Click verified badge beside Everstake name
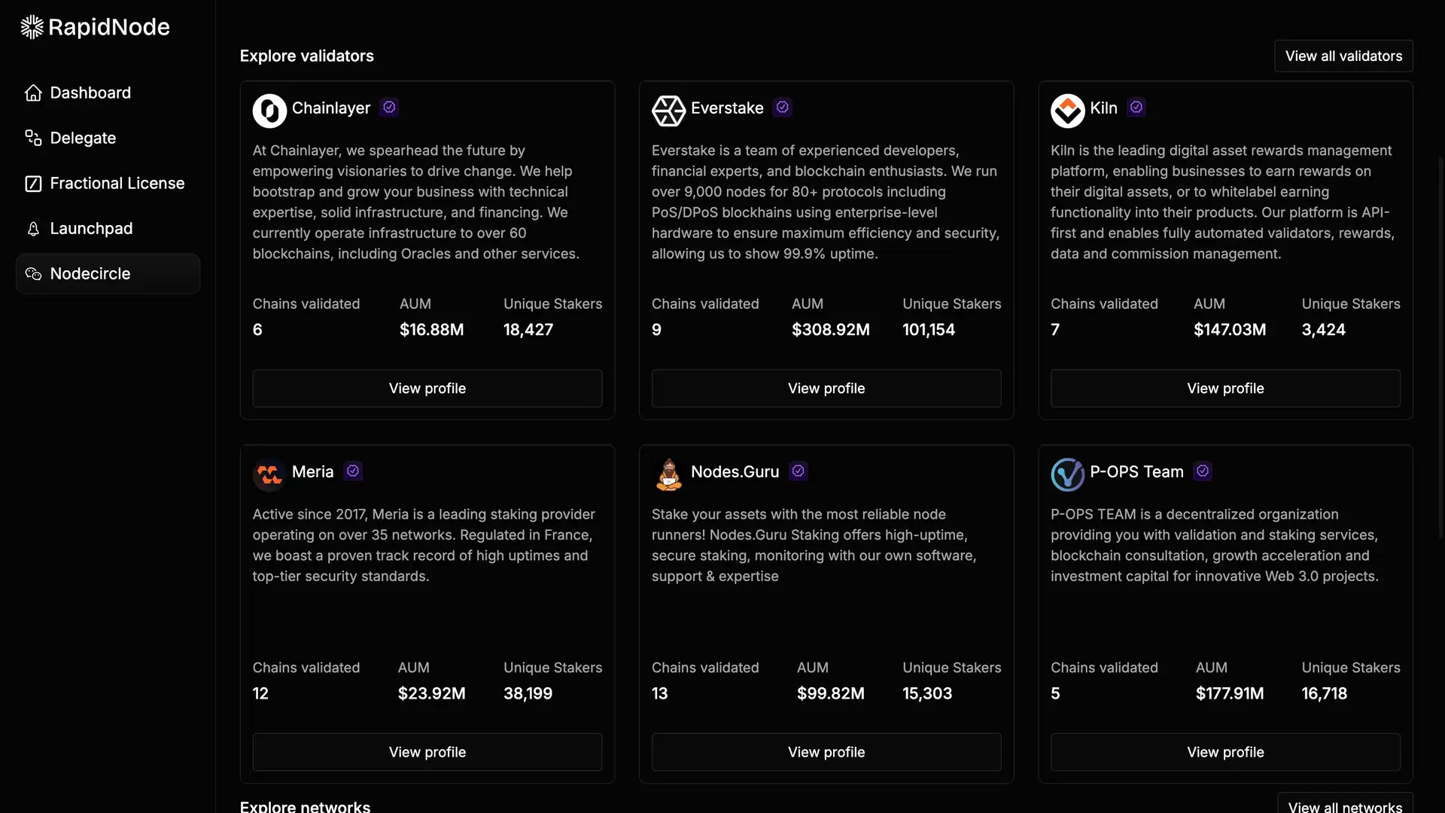 (x=783, y=108)
